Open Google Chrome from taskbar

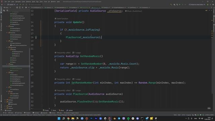point(68,118)
